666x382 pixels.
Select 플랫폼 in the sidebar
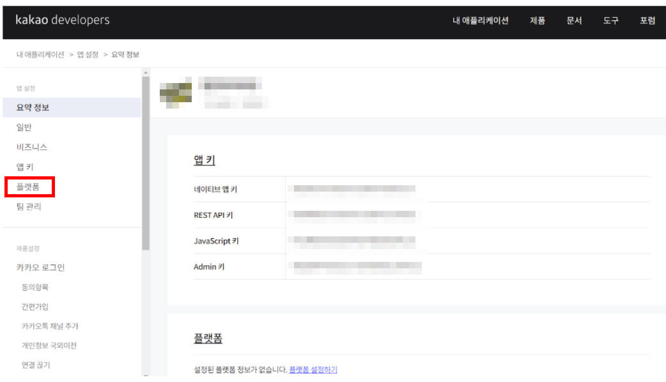click(x=28, y=187)
